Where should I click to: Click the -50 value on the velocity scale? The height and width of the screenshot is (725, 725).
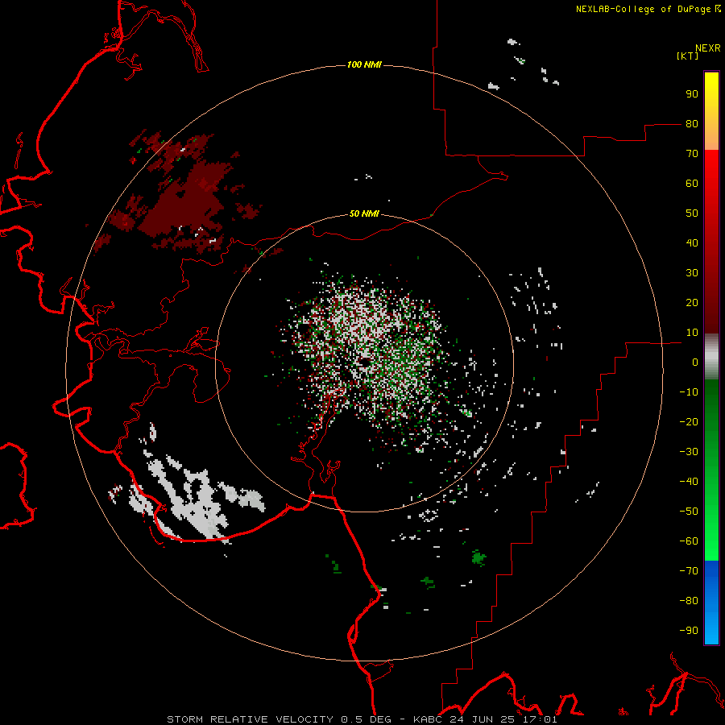click(x=689, y=512)
